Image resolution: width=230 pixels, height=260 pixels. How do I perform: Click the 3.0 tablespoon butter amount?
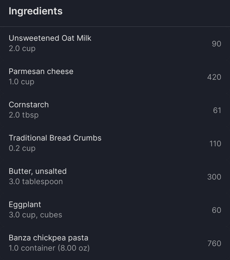(36, 182)
